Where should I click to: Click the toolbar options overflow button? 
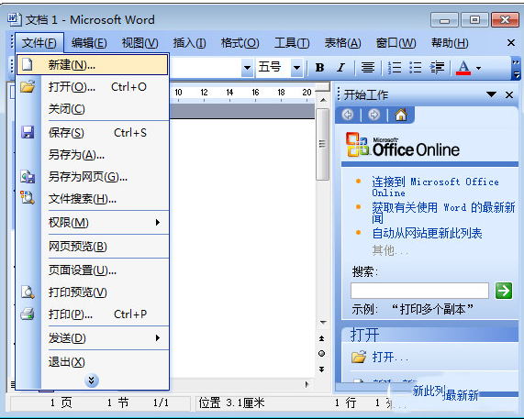[x=516, y=69]
